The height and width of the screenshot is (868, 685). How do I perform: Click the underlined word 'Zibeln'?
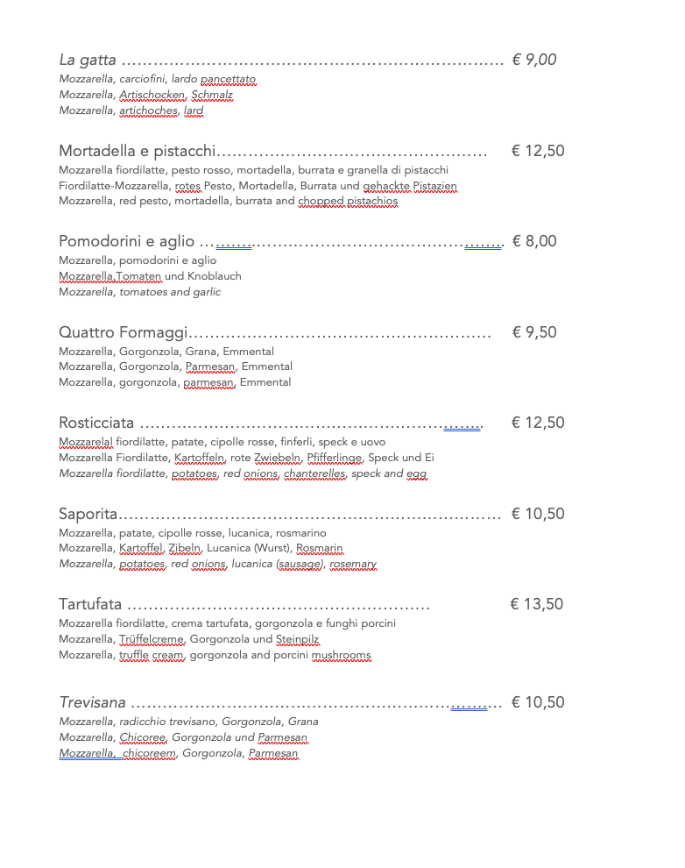185,548
